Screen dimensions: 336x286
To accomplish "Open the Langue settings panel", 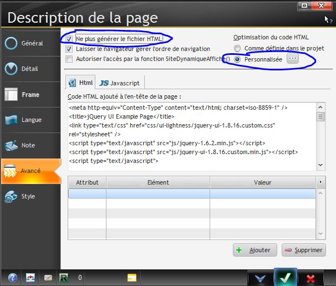I will pyautogui.click(x=29, y=120).
